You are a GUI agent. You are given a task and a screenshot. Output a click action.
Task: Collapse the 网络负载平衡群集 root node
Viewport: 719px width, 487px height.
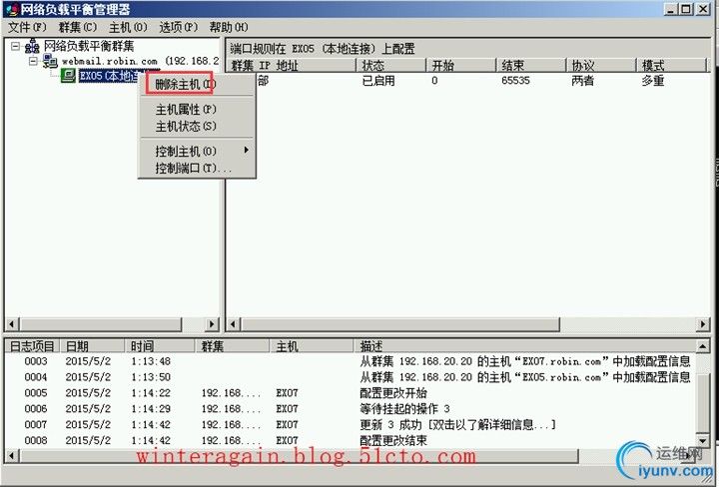tap(16, 46)
